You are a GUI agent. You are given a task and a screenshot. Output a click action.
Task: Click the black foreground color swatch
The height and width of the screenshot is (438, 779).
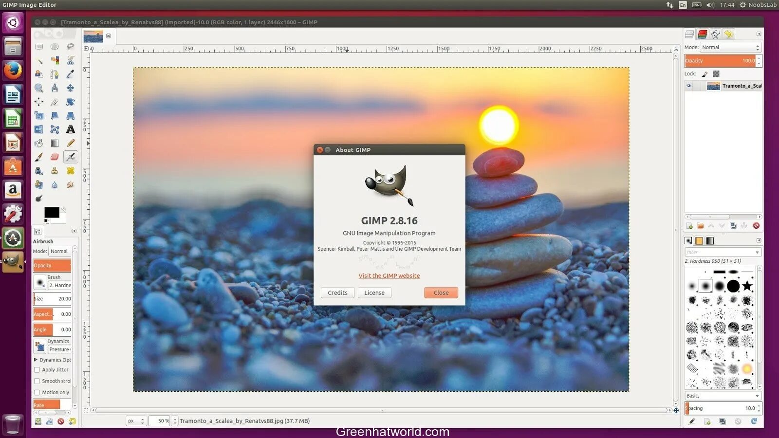(x=52, y=212)
